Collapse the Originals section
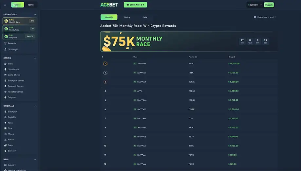 tap(35, 106)
